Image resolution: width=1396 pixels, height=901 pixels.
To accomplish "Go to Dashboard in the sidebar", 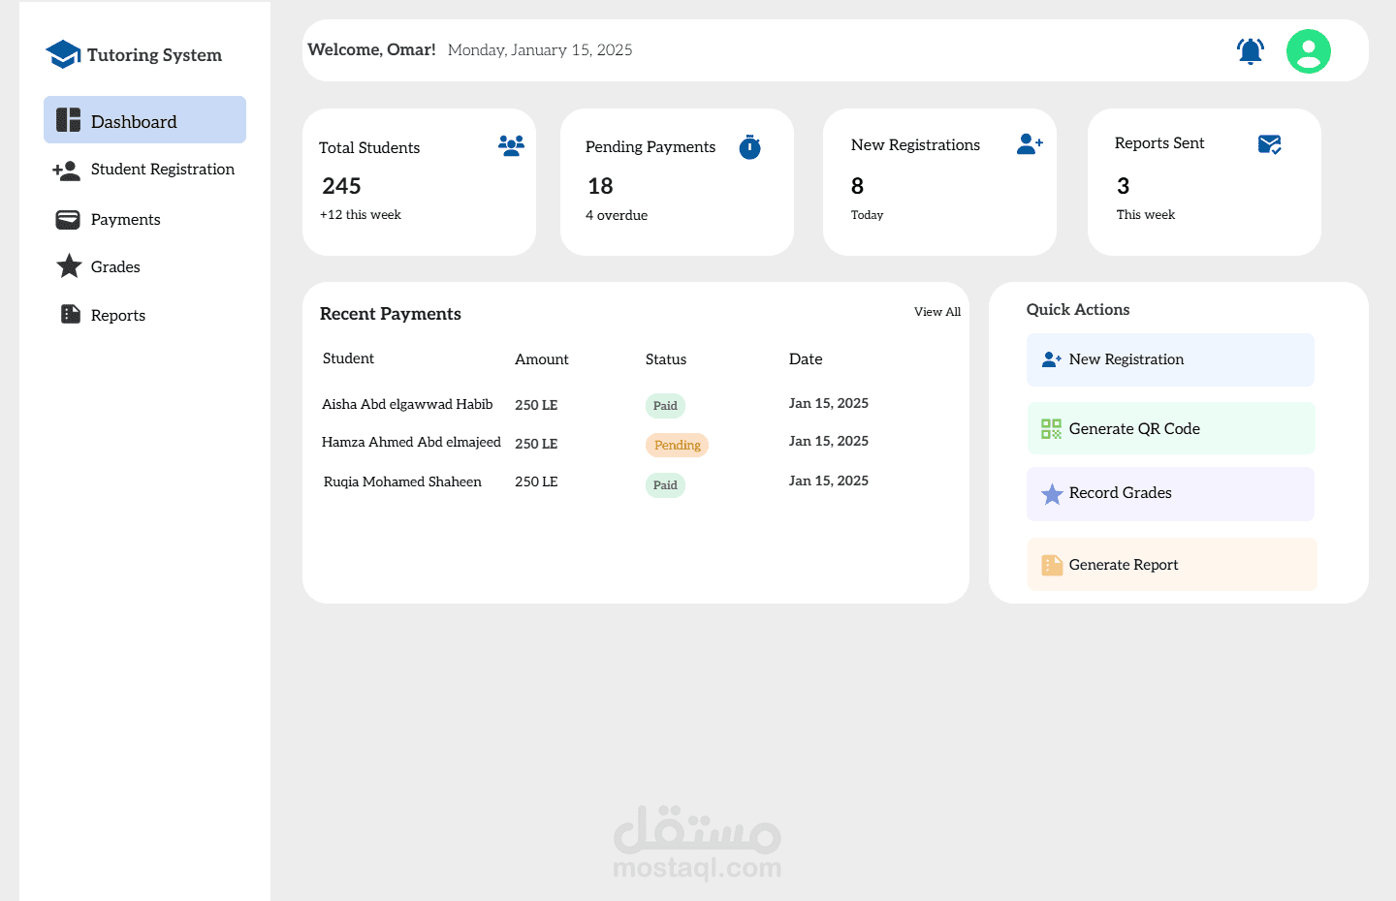I will click(x=144, y=120).
